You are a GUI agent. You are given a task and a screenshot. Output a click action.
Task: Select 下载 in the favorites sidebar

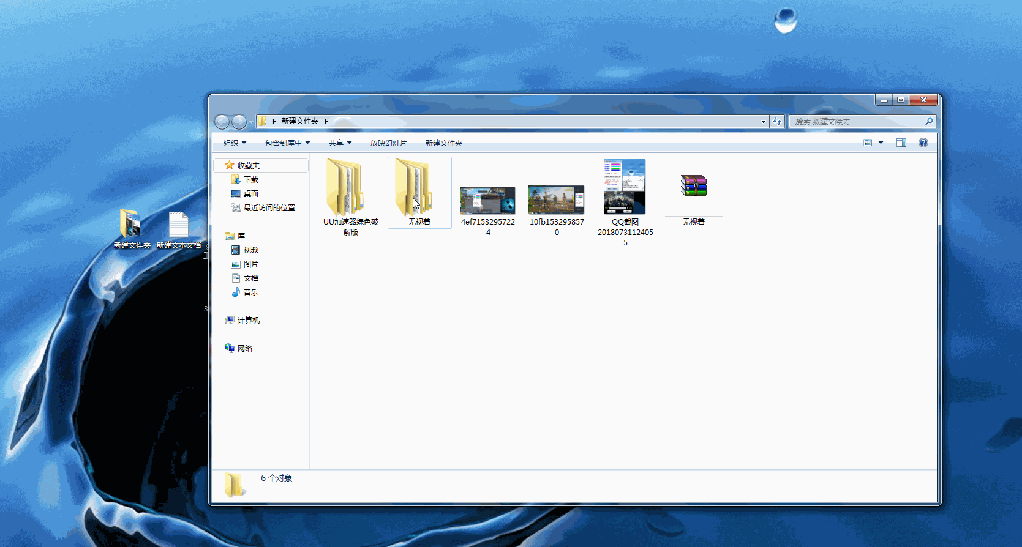coord(250,179)
